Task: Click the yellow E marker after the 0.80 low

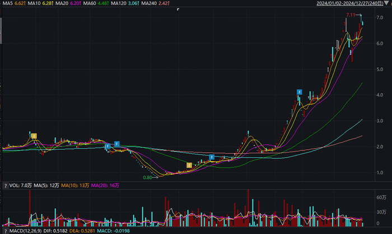Action: point(189,166)
